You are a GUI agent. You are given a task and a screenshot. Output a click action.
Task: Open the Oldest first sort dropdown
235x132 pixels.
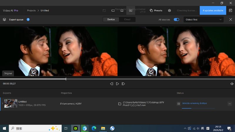coord(204,20)
